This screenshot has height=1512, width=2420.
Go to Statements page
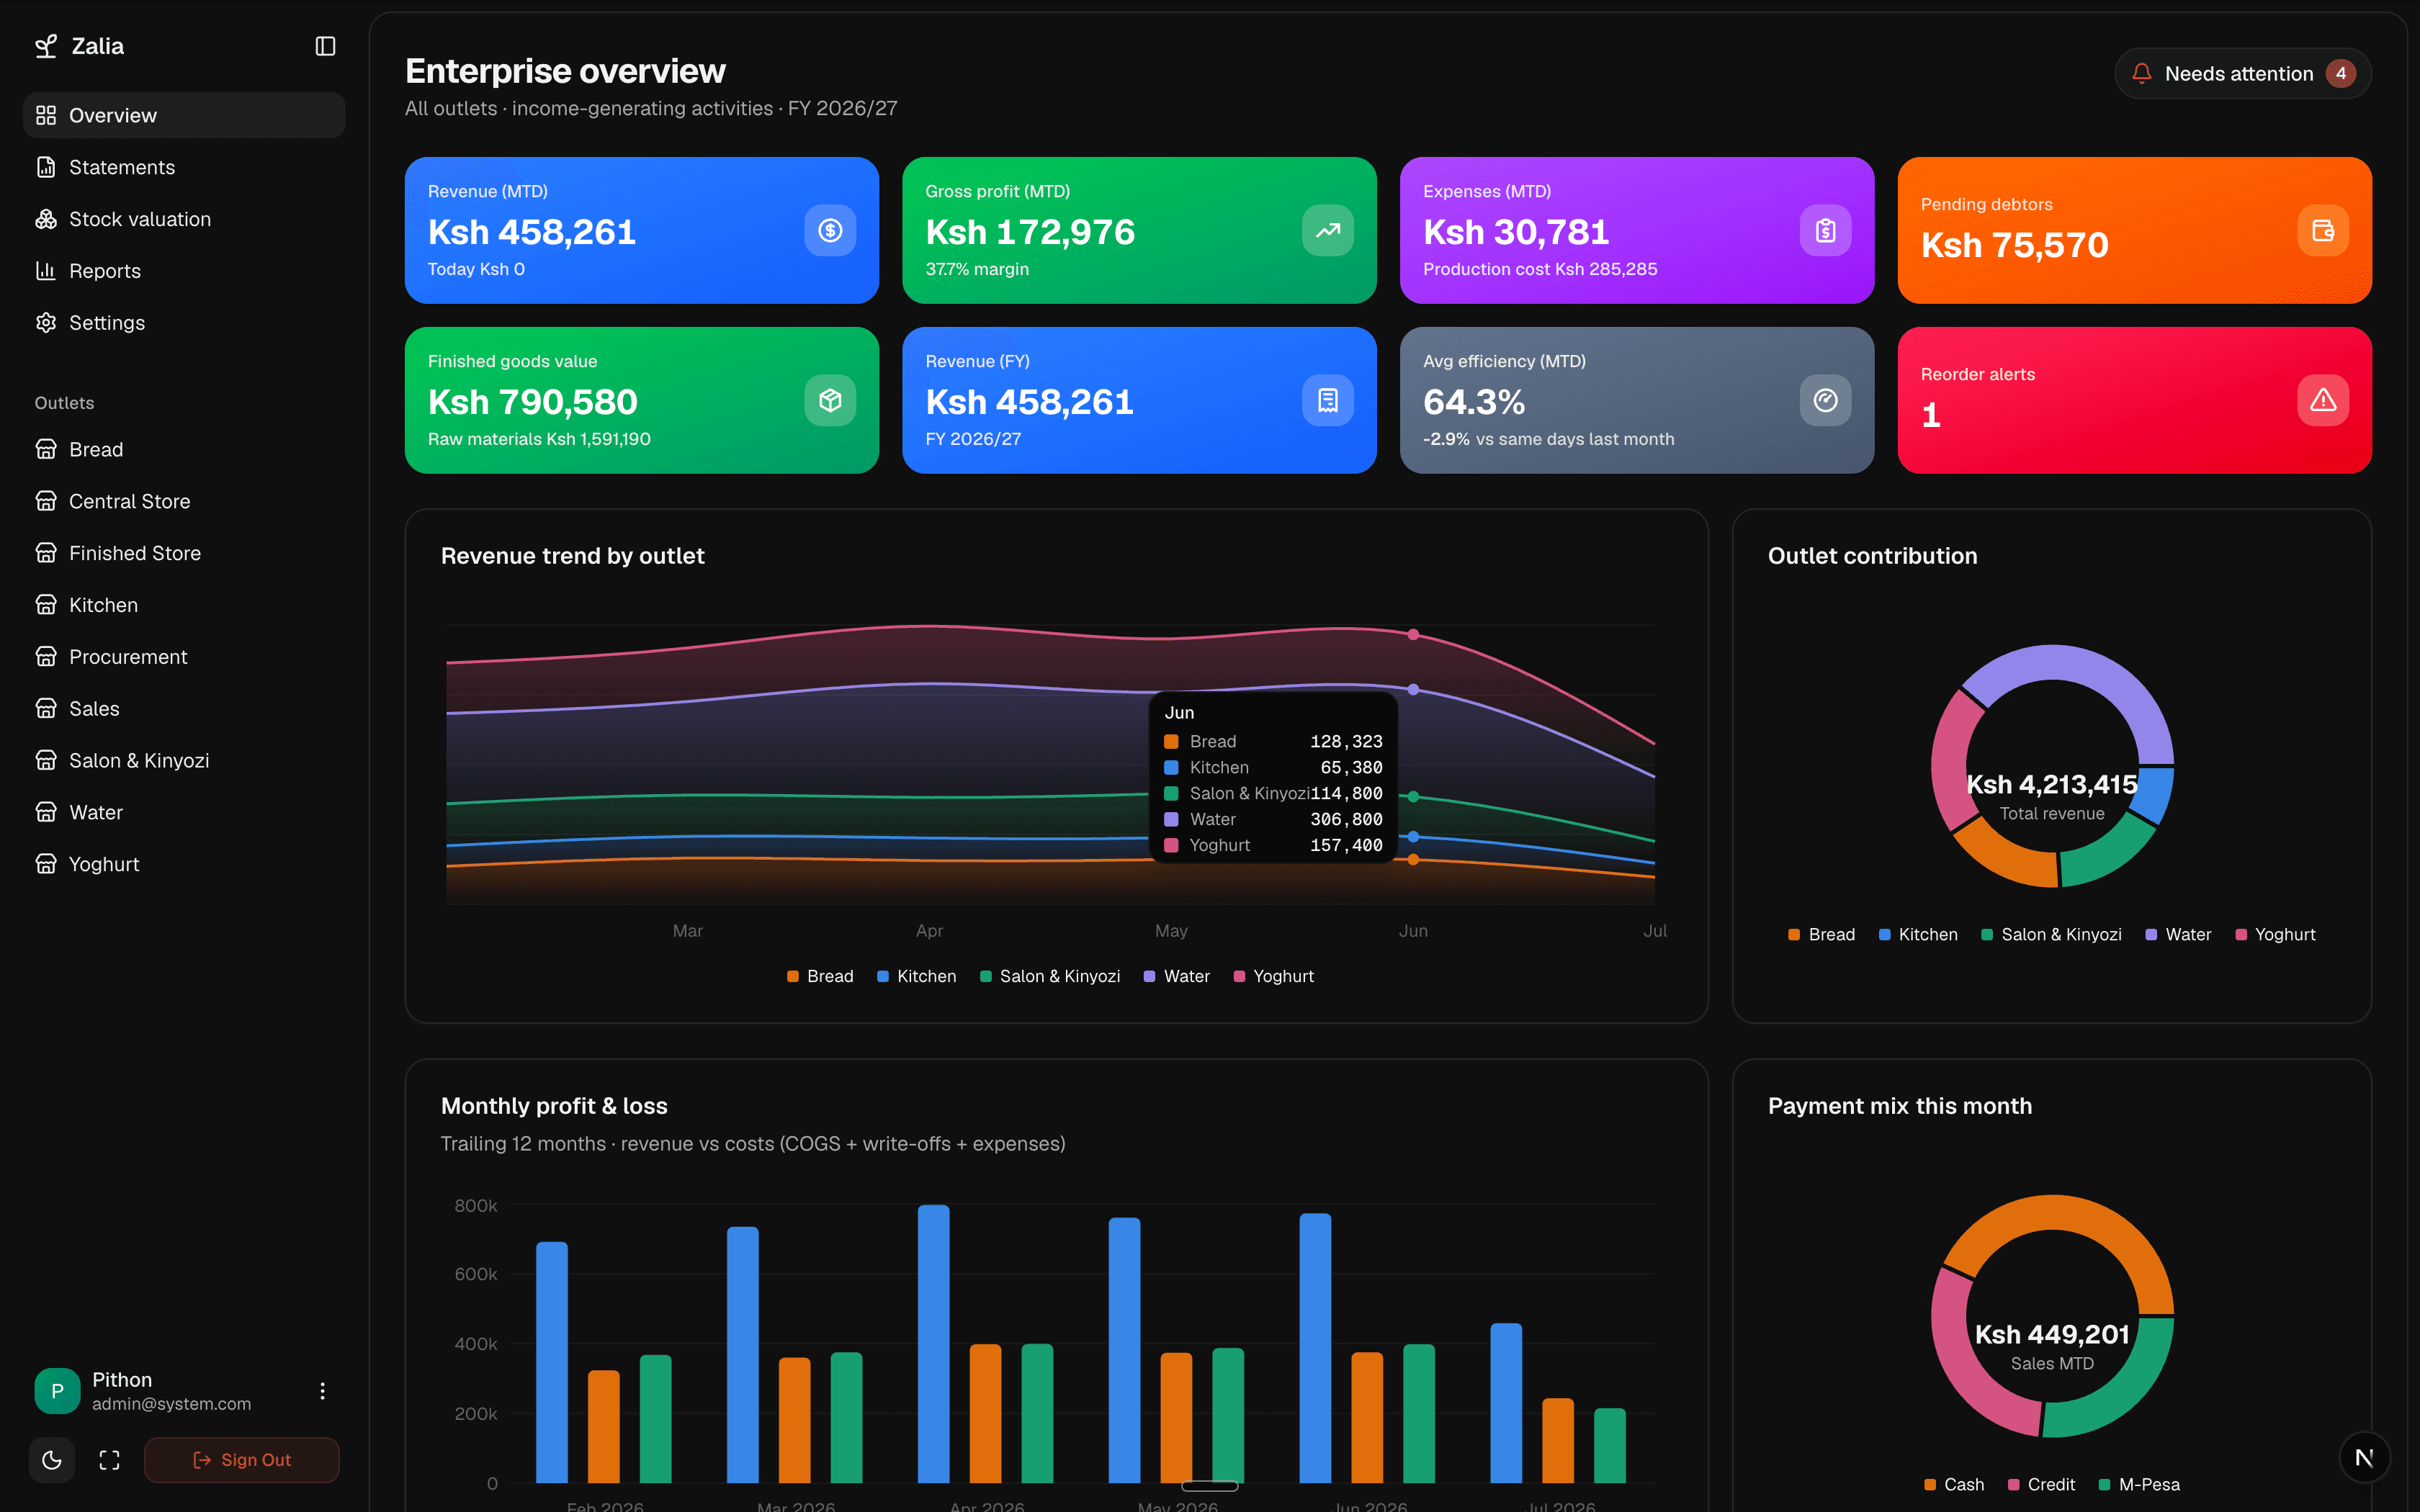click(184, 167)
